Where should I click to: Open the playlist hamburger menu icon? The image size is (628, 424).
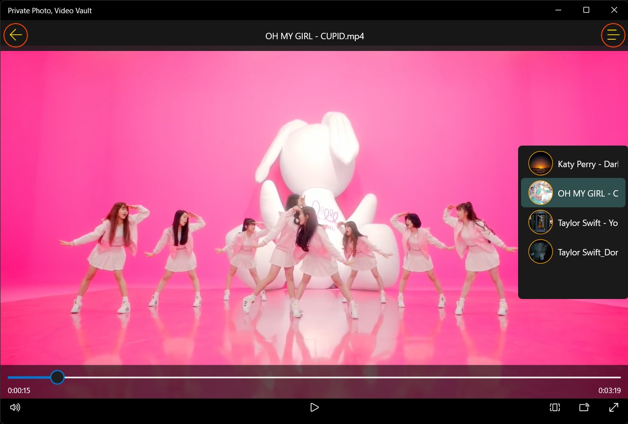pyautogui.click(x=613, y=35)
